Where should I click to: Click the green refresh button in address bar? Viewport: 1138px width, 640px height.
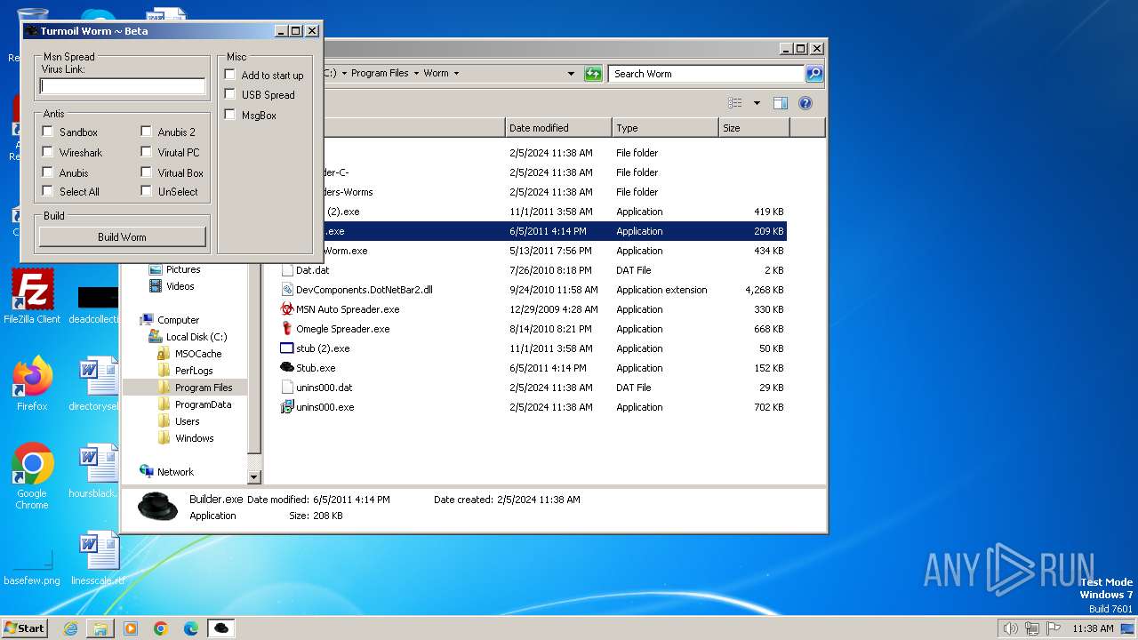point(593,74)
